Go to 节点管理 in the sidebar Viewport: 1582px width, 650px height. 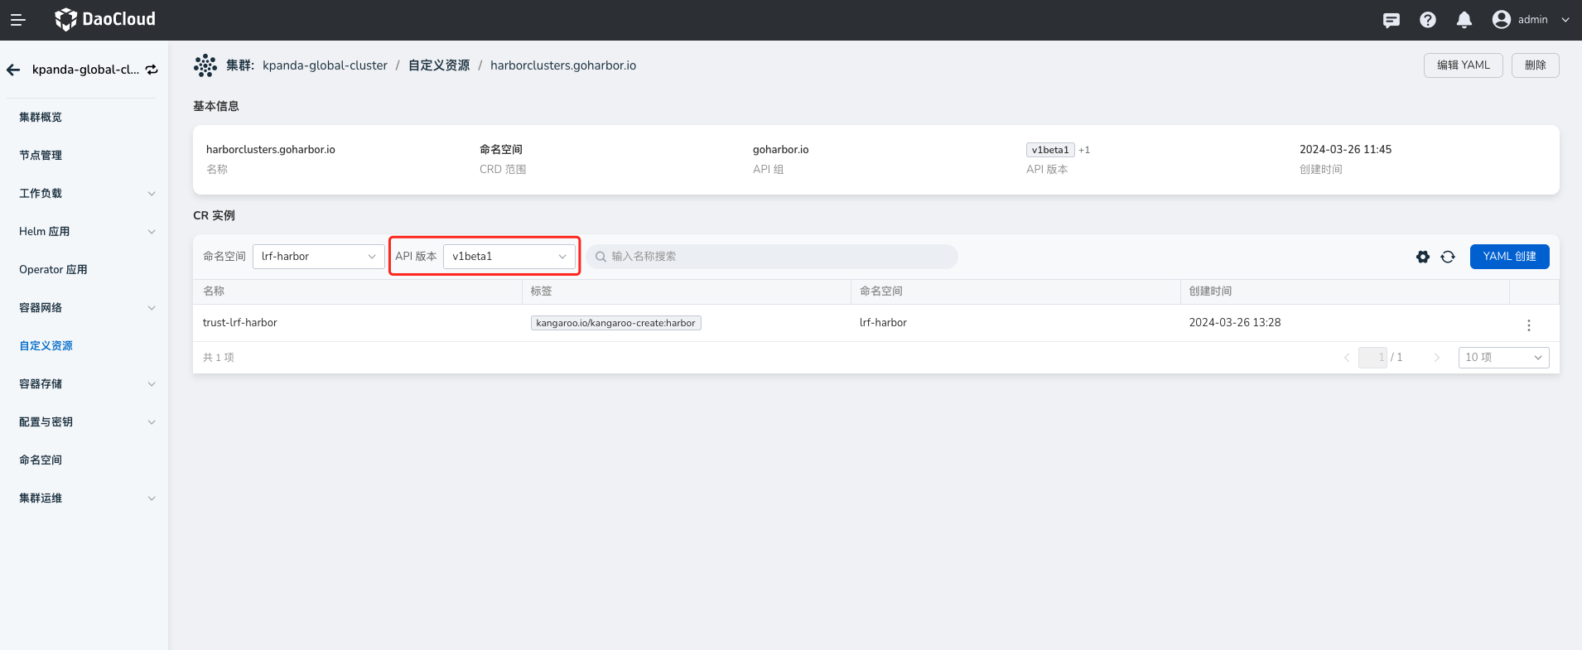(x=41, y=156)
